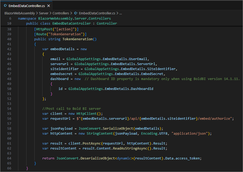Viewport: 243px width, 172px height.
Task: Close the EmbedDataController.cs editor tab
Action: coord(48,5)
